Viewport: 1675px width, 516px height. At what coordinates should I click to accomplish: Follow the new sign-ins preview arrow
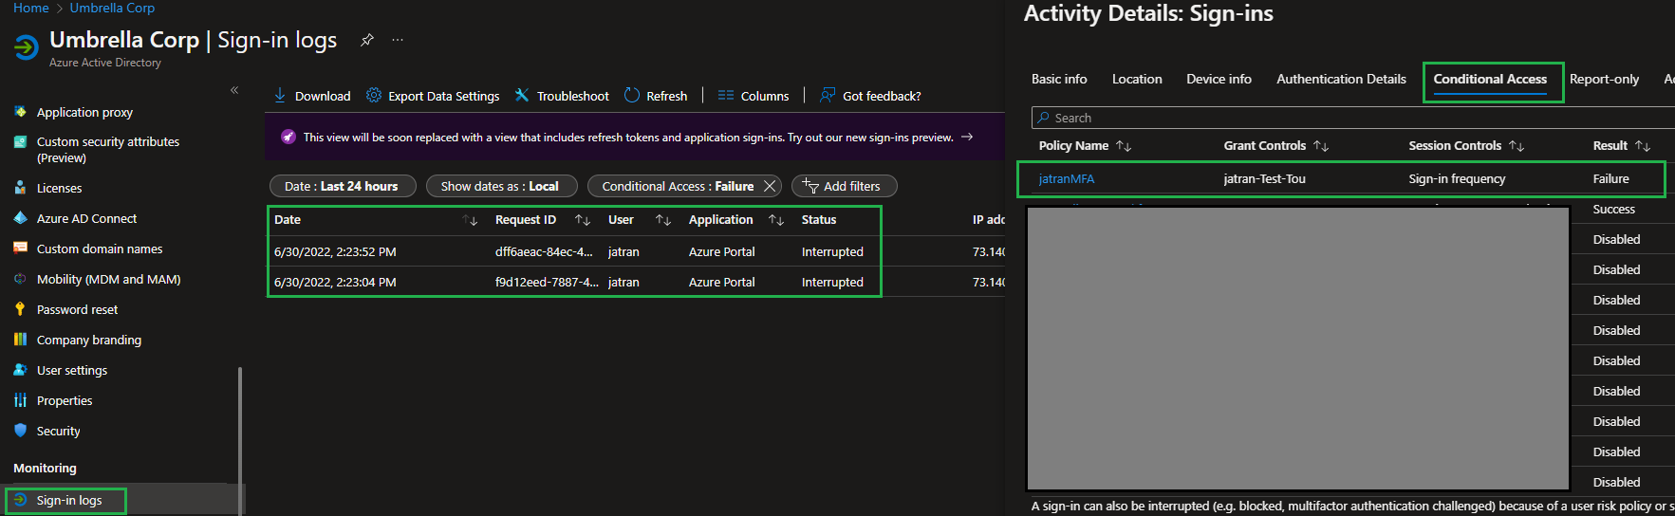967,137
